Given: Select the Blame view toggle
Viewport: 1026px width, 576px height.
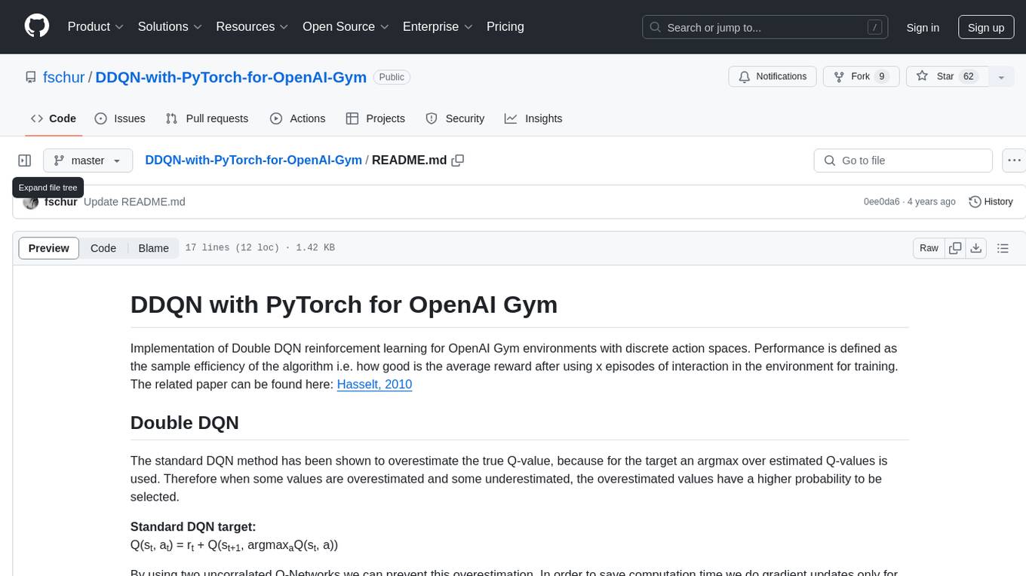Looking at the screenshot, I should [153, 248].
